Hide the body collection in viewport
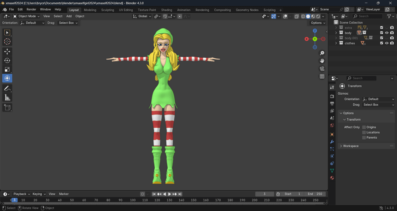 point(386,33)
